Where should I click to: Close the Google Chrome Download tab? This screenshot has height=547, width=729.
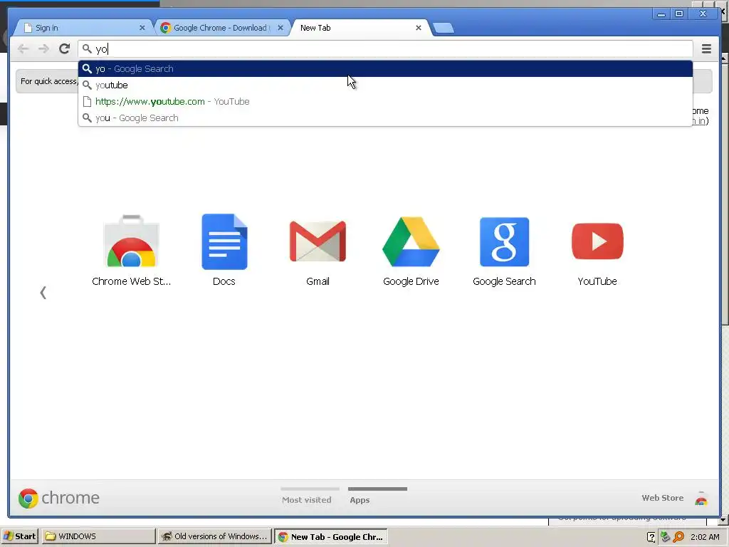[280, 28]
